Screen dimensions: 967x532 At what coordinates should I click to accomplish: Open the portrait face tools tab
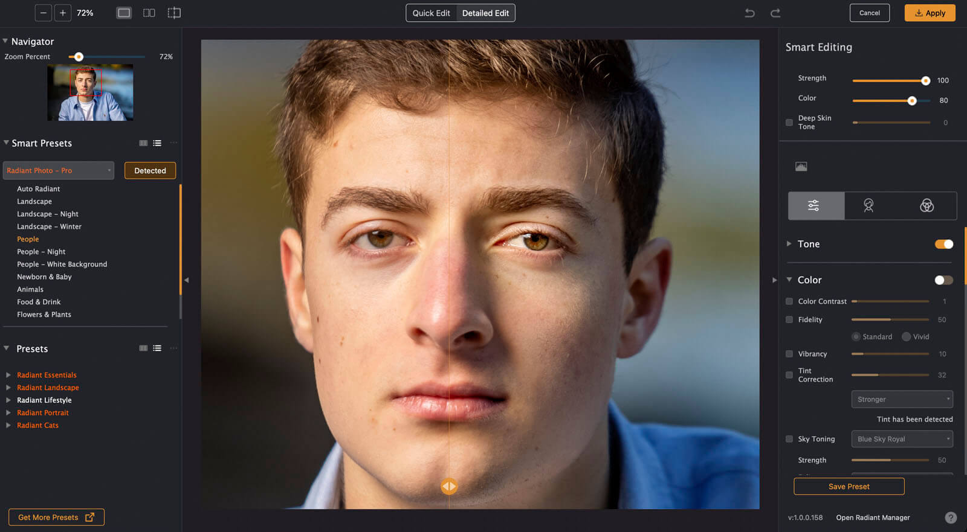click(x=868, y=206)
